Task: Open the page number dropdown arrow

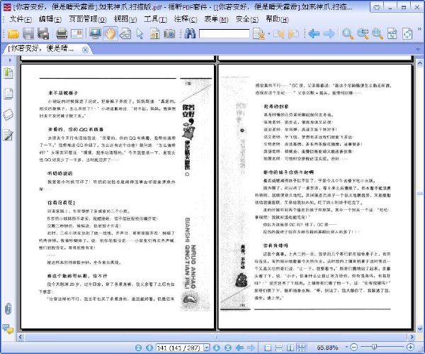Action: point(207,348)
